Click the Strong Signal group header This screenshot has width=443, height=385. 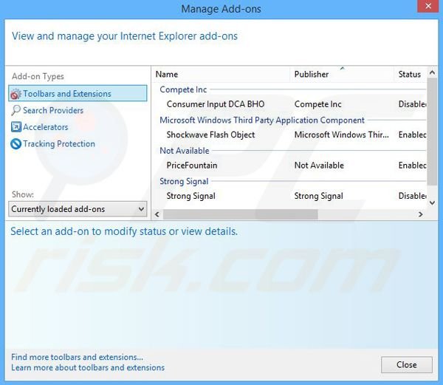(184, 181)
